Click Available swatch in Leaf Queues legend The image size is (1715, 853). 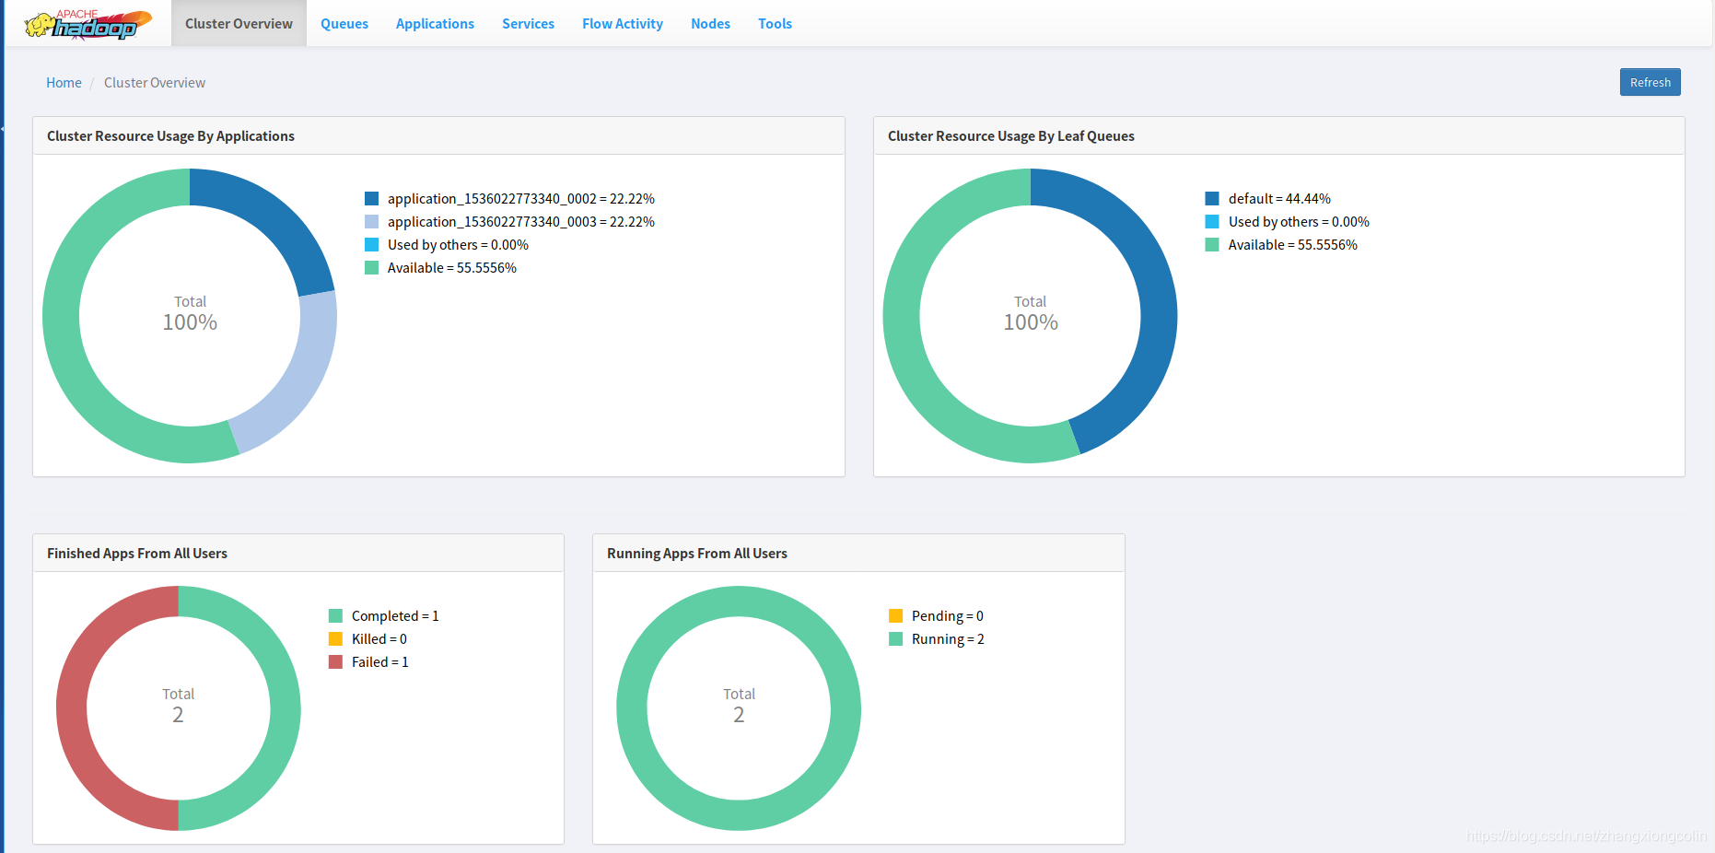click(x=1212, y=245)
